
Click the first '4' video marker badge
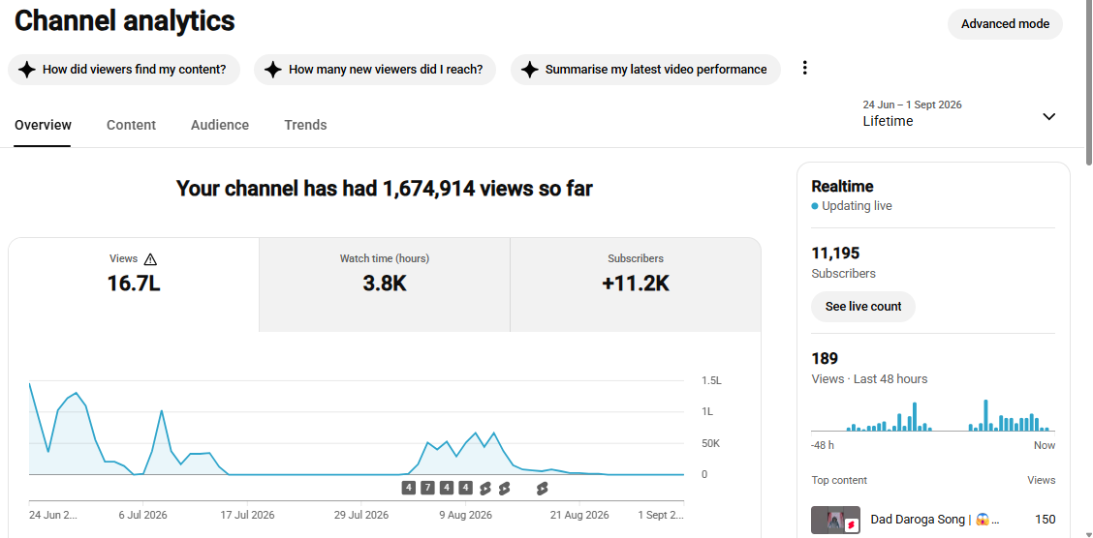pos(409,488)
